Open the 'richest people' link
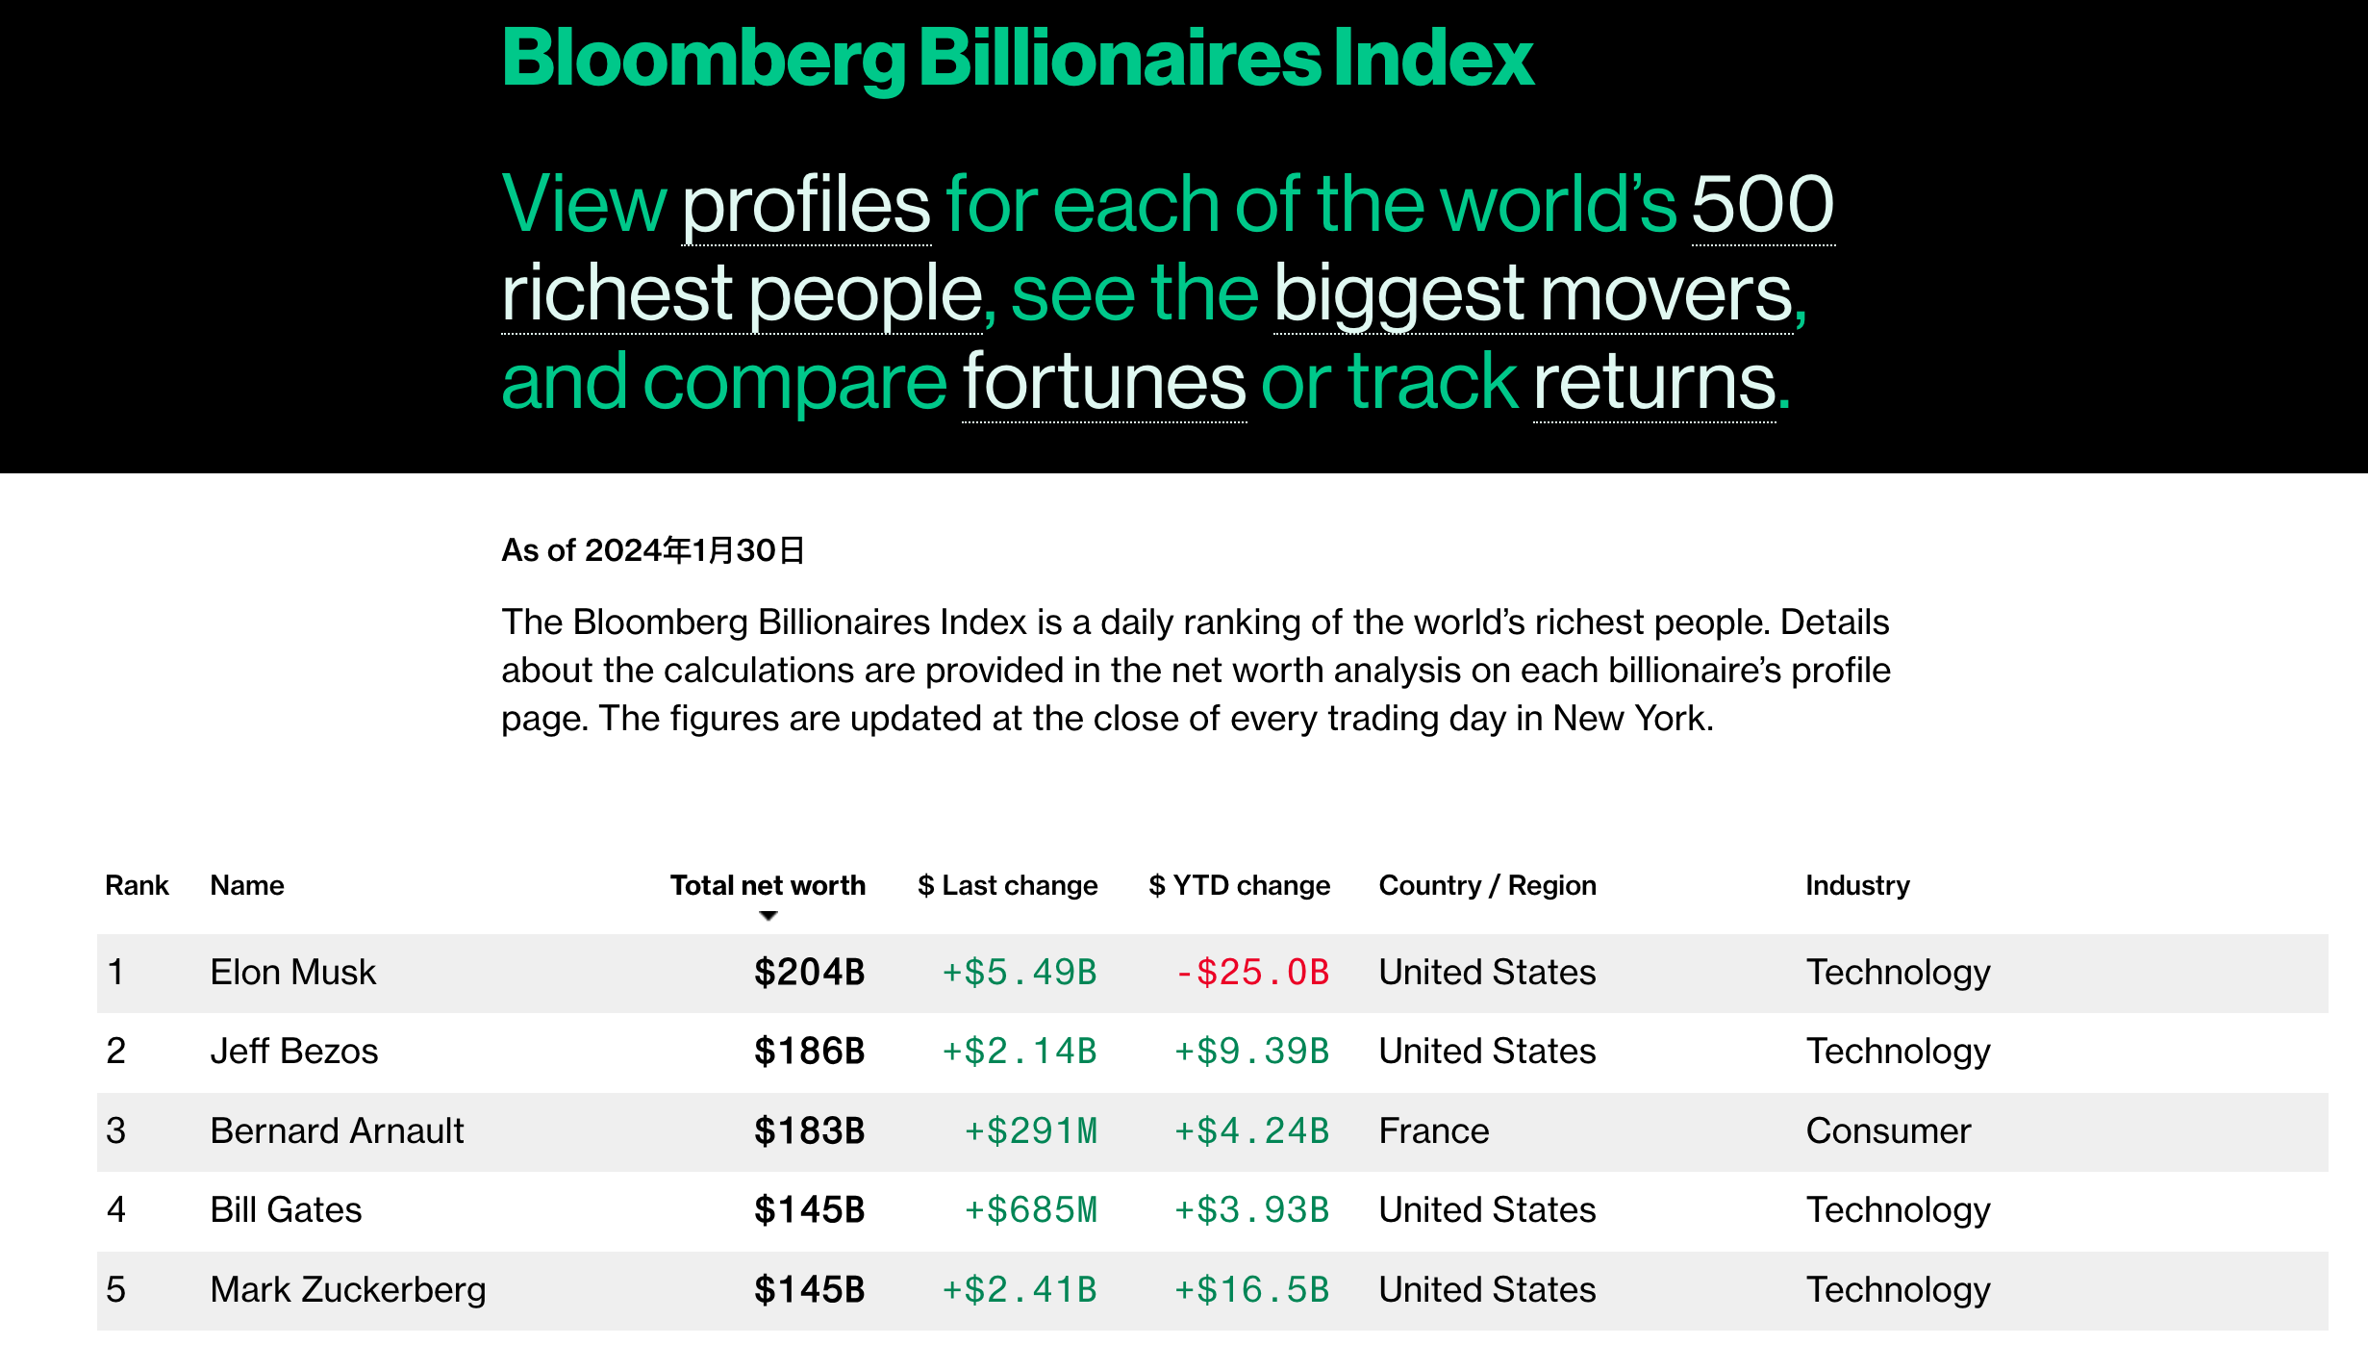The height and width of the screenshot is (1345, 2368). coord(742,293)
